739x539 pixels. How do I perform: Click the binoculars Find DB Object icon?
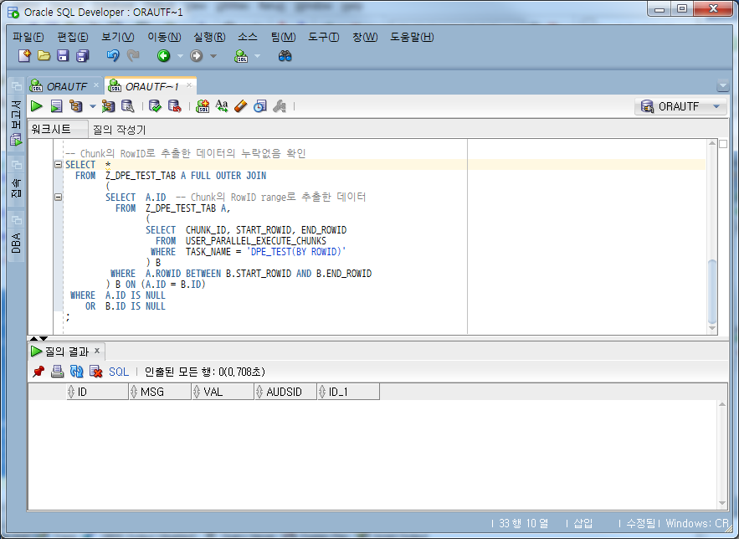pyautogui.click(x=285, y=56)
